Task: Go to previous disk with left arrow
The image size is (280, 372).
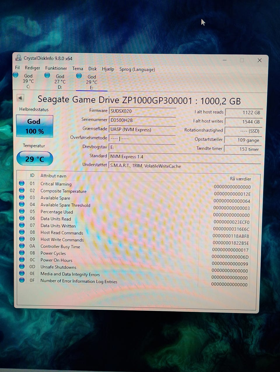Action: tap(20, 98)
